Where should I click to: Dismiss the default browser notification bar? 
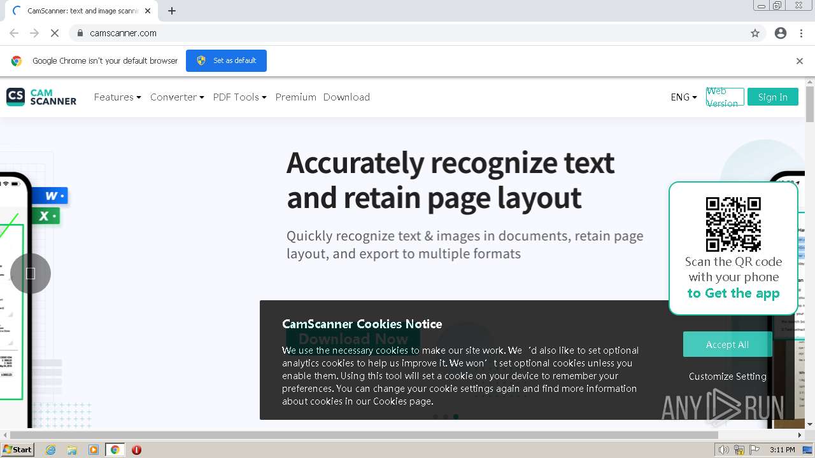tap(799, 61)
